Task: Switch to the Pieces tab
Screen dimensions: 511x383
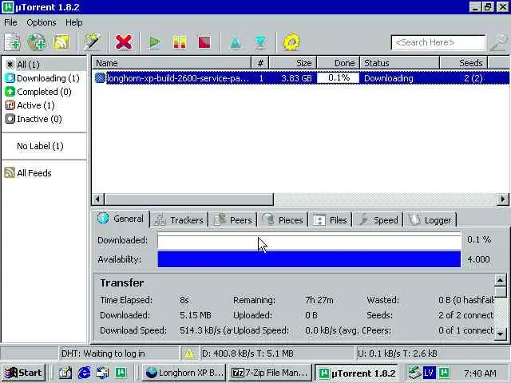Action: 283,220
